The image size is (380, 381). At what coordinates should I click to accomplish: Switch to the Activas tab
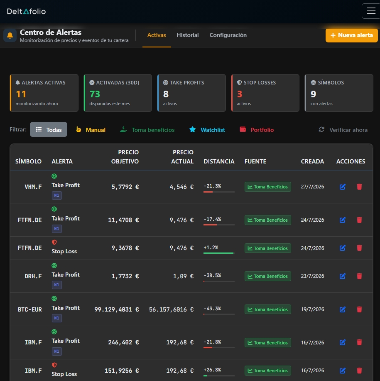pyautogui.click(x=157, y=35)
